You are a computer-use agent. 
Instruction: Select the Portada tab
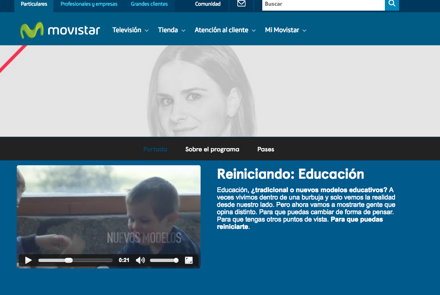(x=155, y=149)
